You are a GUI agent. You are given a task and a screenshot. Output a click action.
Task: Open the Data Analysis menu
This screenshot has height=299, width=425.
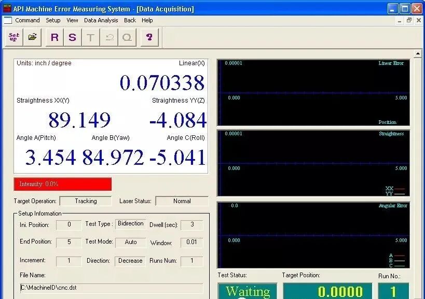(x=101, y=20)
